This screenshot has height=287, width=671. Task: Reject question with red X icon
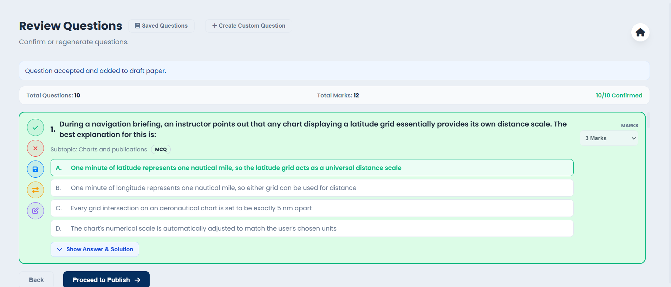click(x=35, y=149)
